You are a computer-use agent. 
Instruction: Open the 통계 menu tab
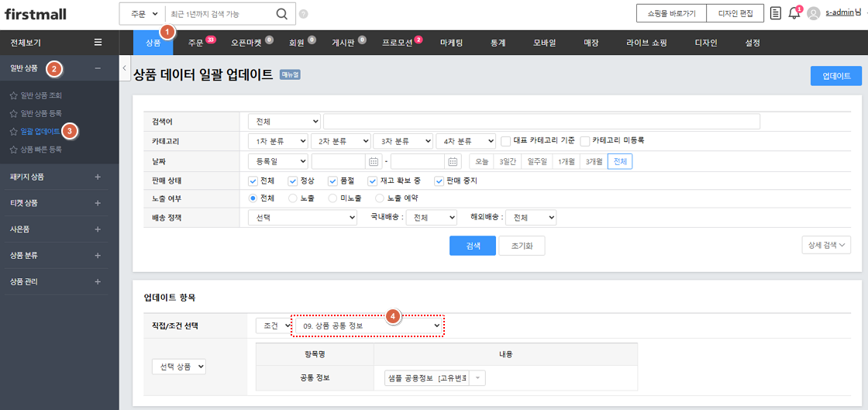tap(498, 43)
